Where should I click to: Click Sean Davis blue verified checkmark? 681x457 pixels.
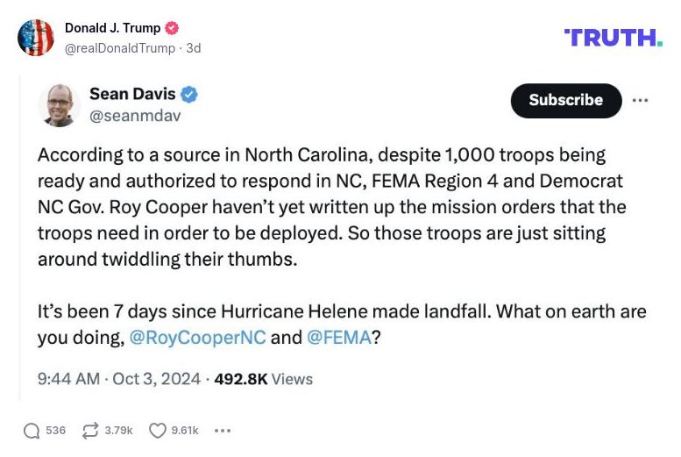click(x=188, y=94)
